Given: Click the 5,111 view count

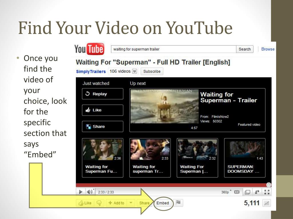Looking at the screenshot, I should pyautogui.click(x=252, y=203).
